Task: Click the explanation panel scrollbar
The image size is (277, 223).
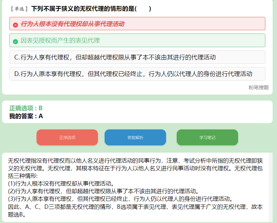Action: click(271, 187)
